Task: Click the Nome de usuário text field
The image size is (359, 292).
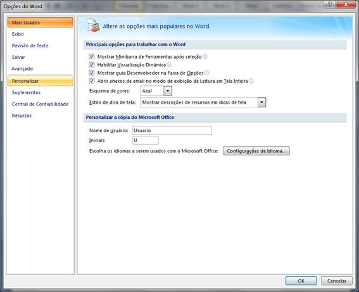Action: (x=172, y=130)
